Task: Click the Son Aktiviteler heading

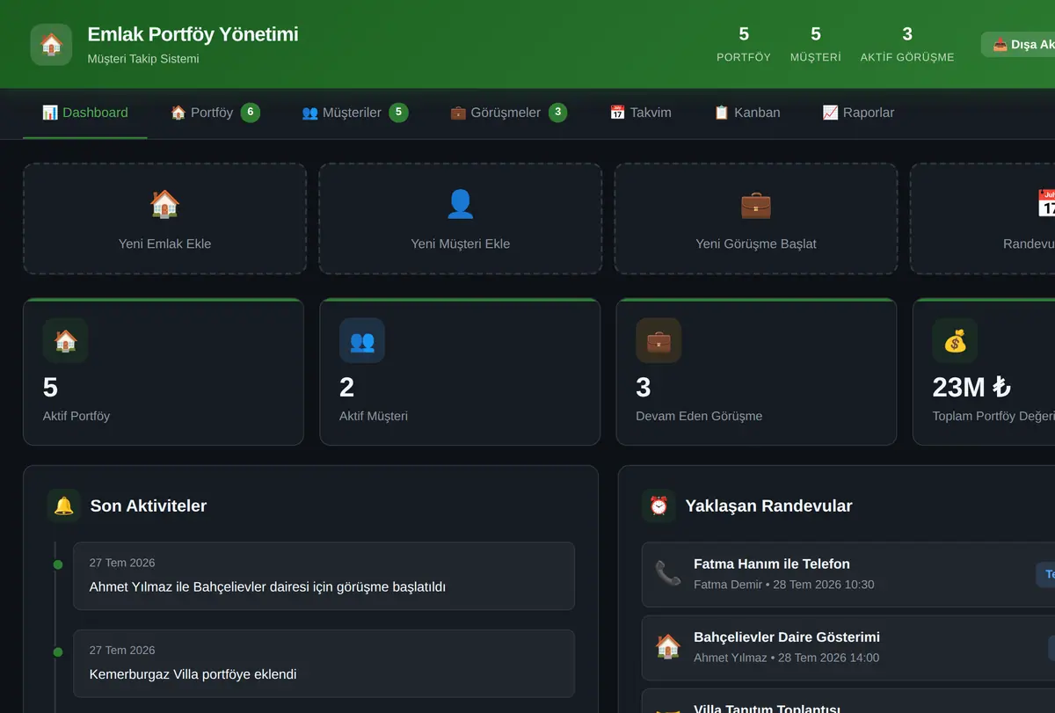Action: click(149, 506)
